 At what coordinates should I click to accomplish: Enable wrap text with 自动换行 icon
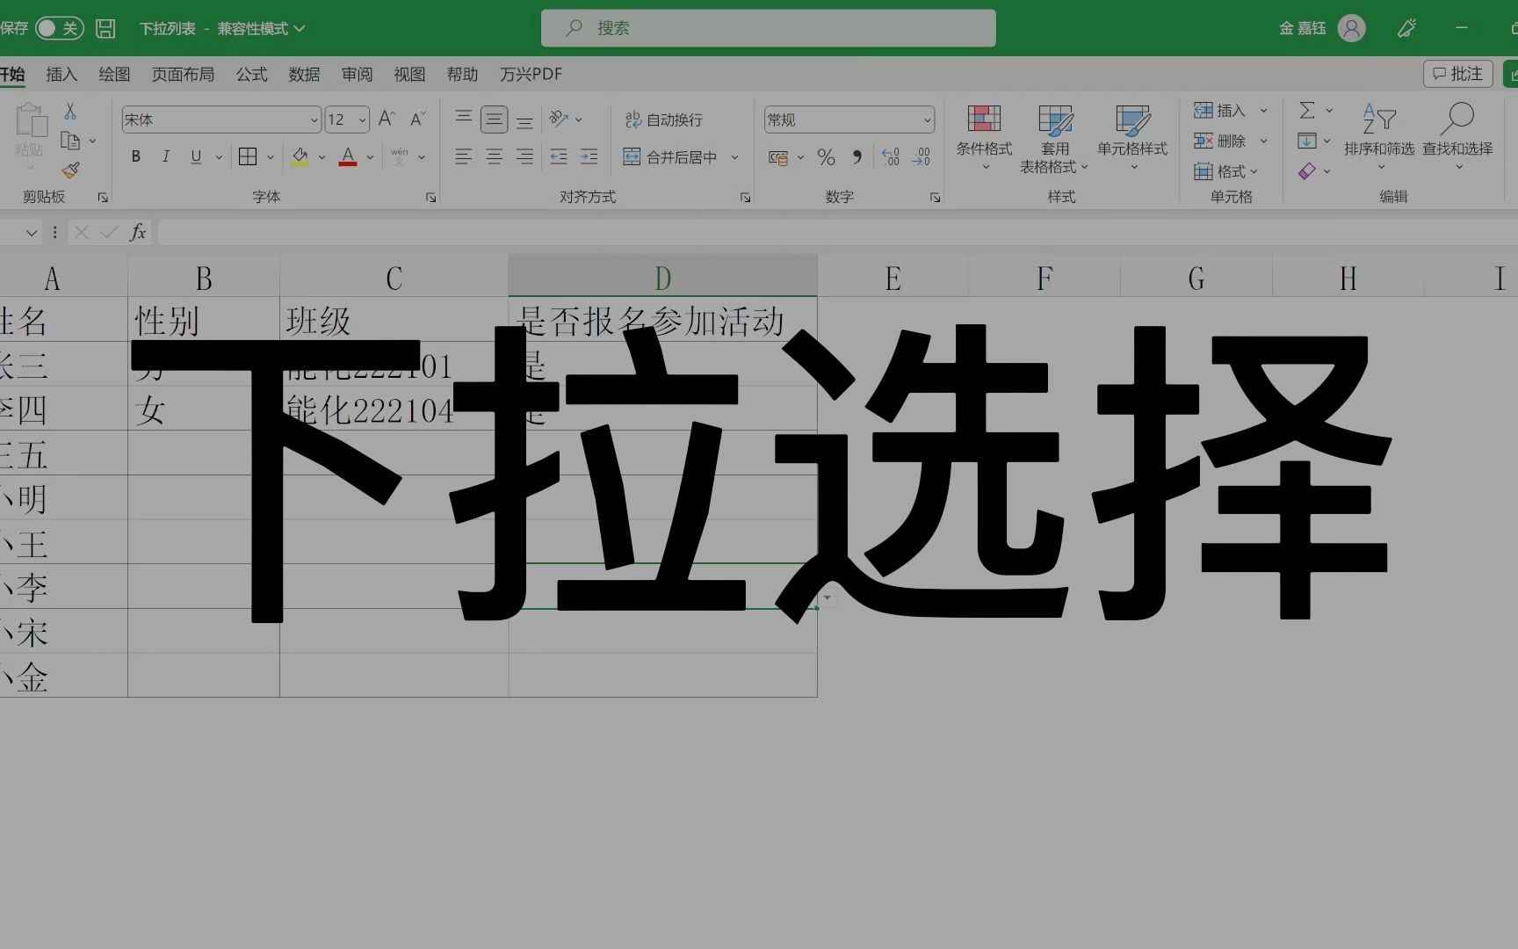[632, 119]
